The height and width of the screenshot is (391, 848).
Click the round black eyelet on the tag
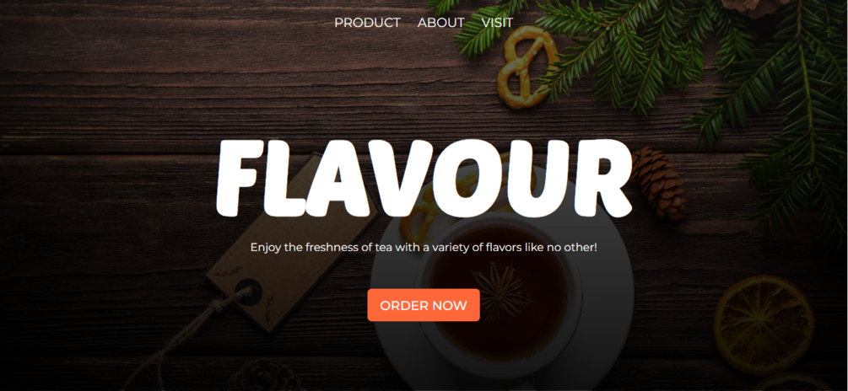coord(249,292)
